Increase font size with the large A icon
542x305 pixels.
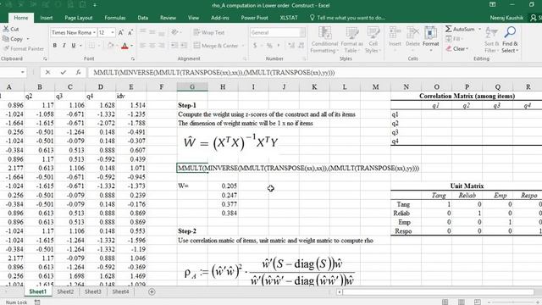(120, 32)
